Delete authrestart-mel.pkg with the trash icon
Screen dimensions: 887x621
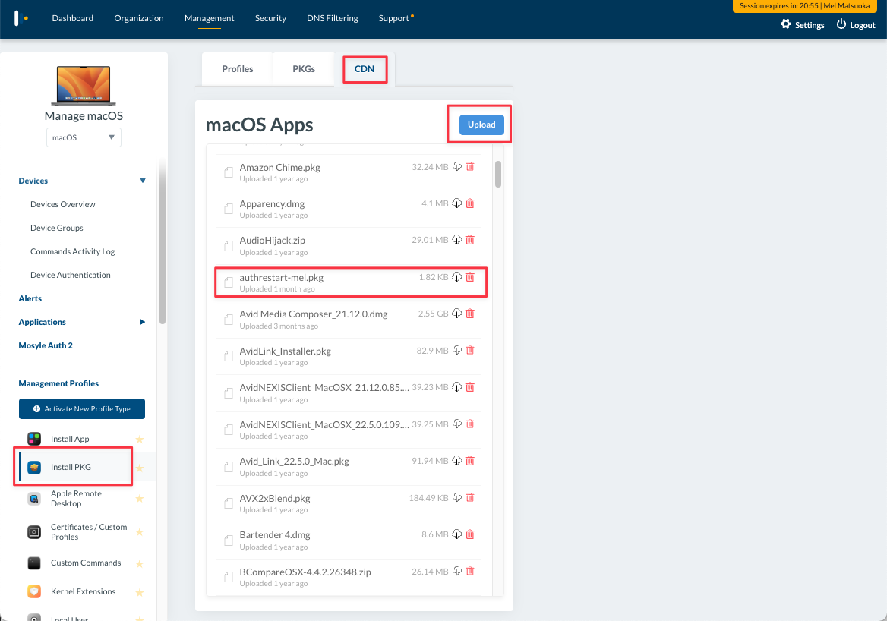(470, 276)
